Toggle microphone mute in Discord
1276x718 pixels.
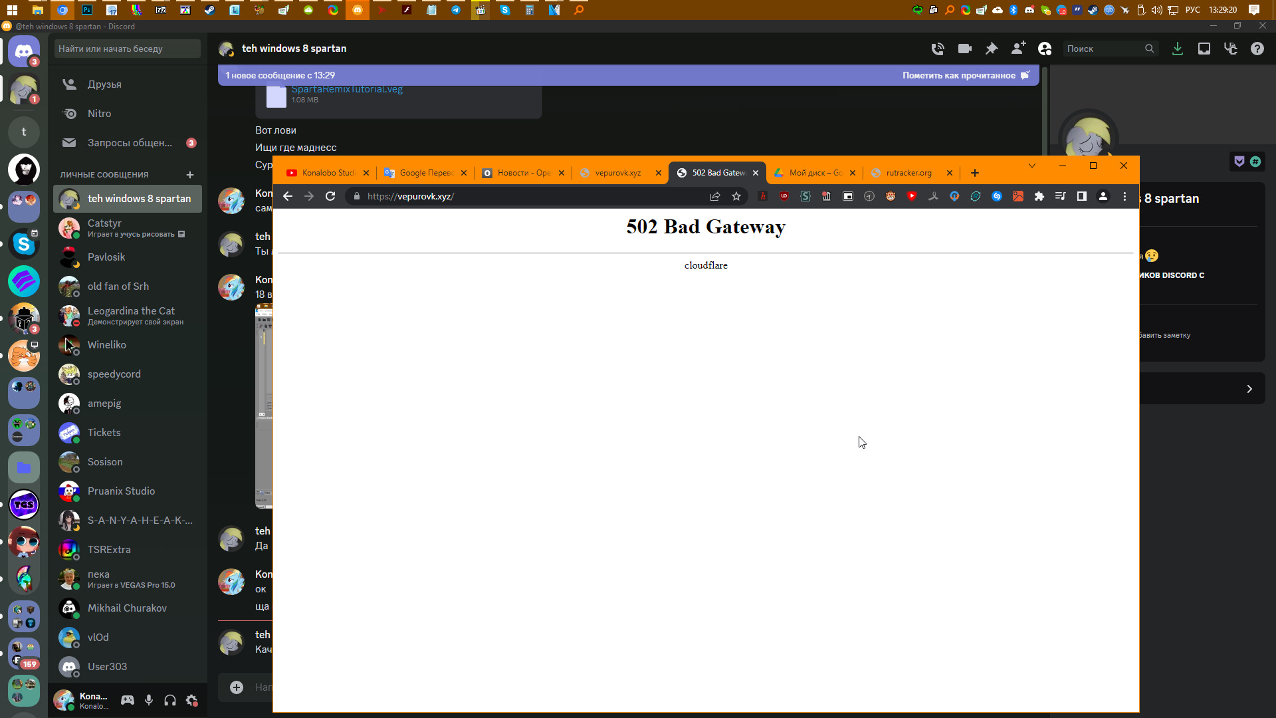[x=149, y=700]
